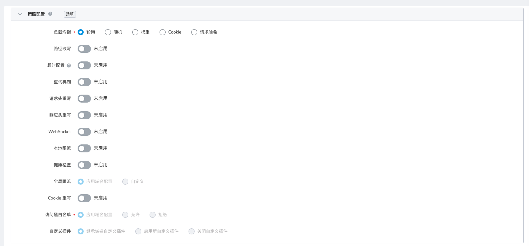Viewport: 529px width, 246px height.
Task: Choose Cookie load balancing radio
Action: point(163,32)
